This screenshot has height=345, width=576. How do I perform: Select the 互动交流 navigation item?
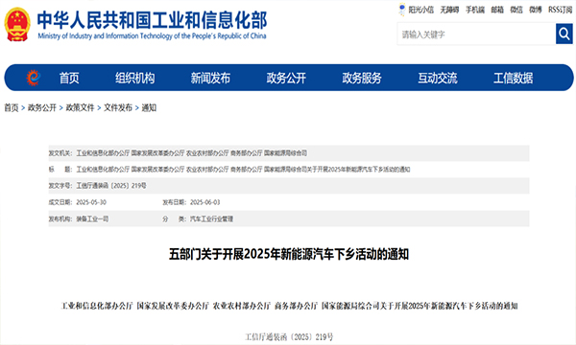438,78
